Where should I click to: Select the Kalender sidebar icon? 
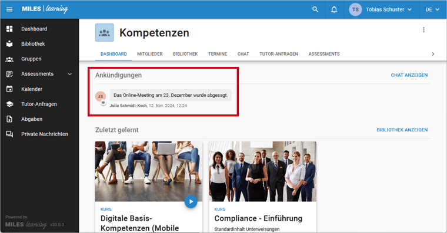click(9, 89)
